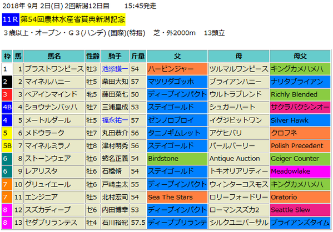Screen dimensions: 333x232
Task: Click broodmare sire Polish Precedent
Action: coord(300,145)
